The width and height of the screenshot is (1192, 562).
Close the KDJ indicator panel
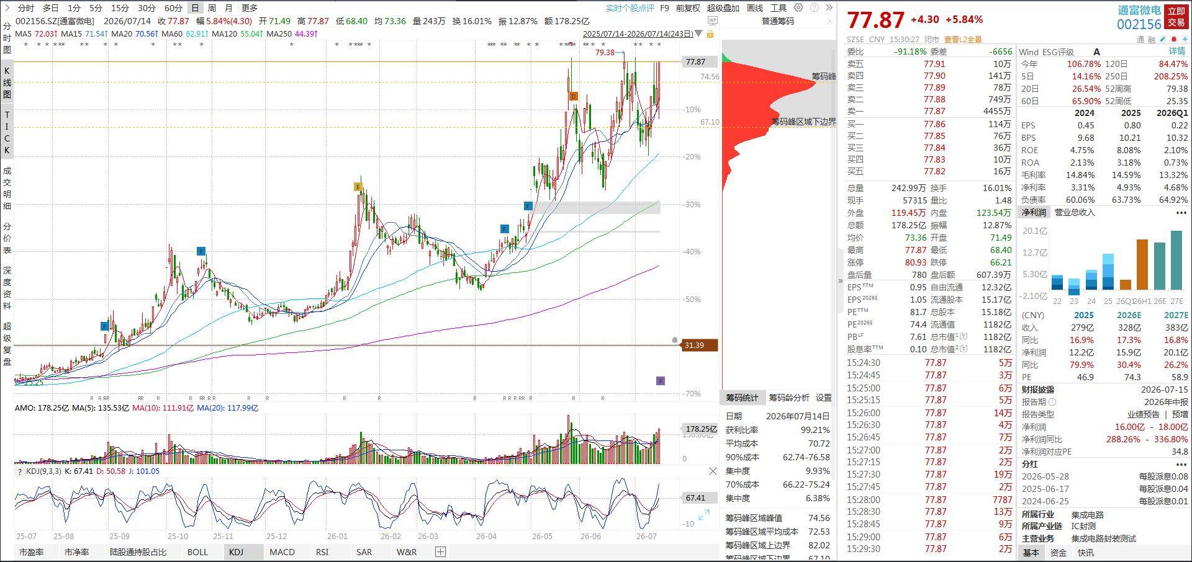click(713, 471)
